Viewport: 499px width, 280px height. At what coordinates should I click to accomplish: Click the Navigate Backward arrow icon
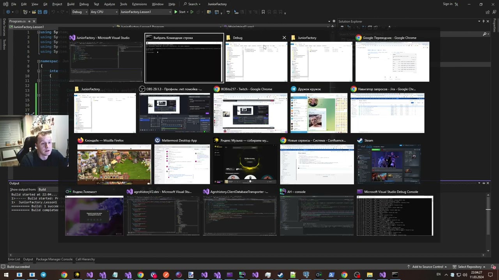8,12
